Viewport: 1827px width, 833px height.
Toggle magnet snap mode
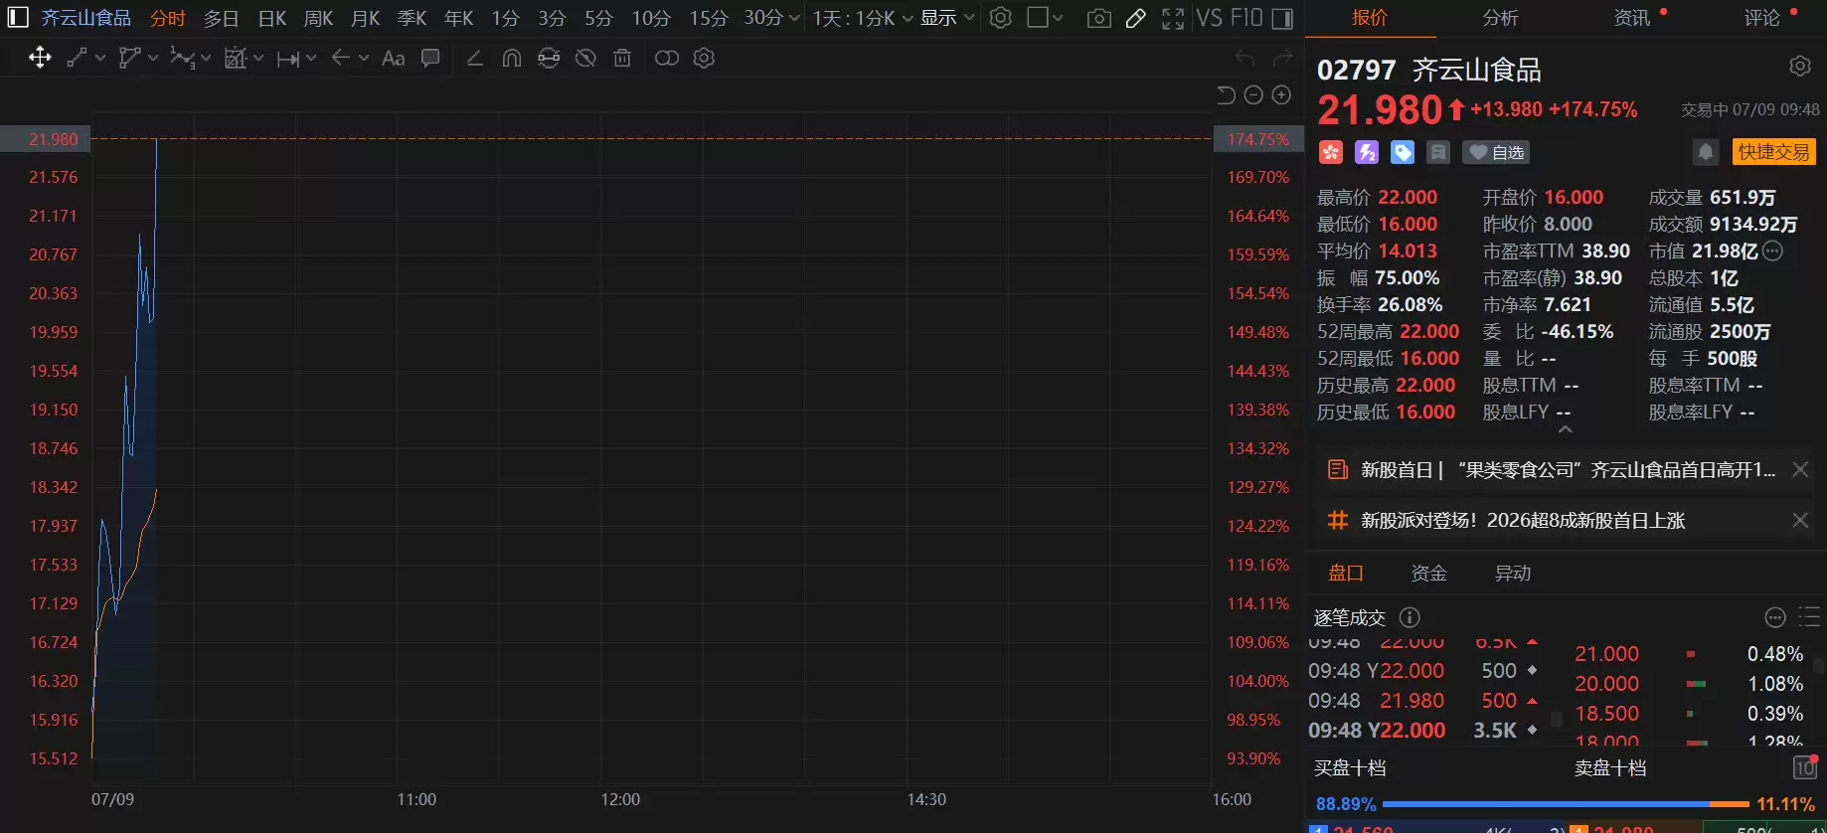[512, 58]
